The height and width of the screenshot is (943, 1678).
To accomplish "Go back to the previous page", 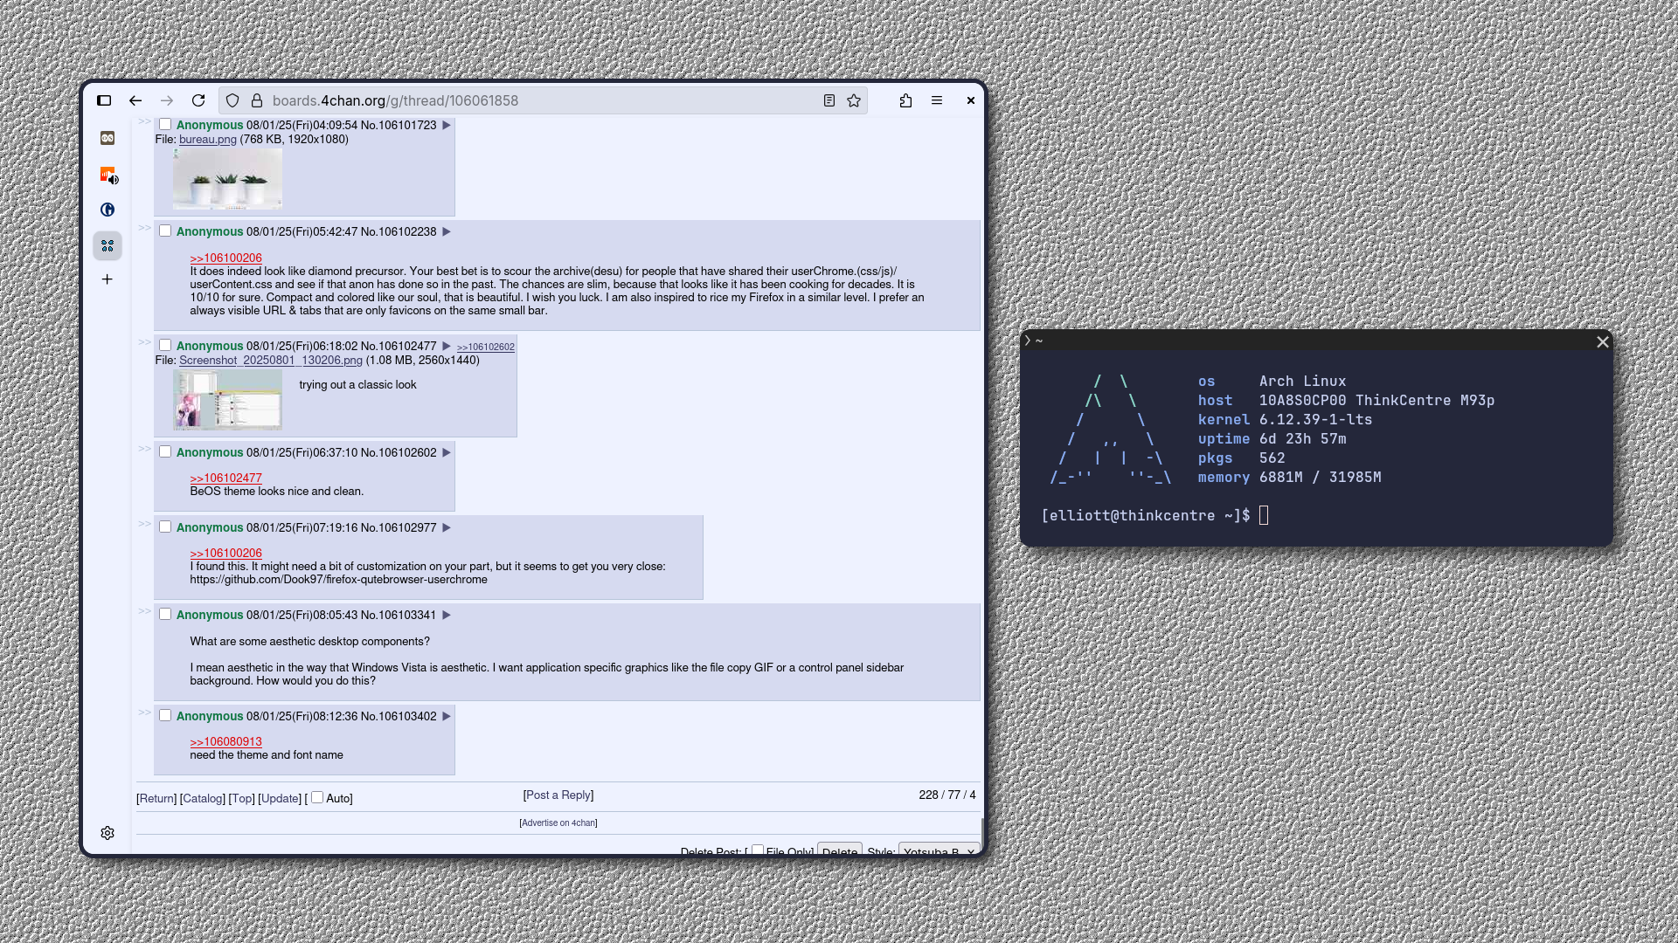I will (135, 100).
